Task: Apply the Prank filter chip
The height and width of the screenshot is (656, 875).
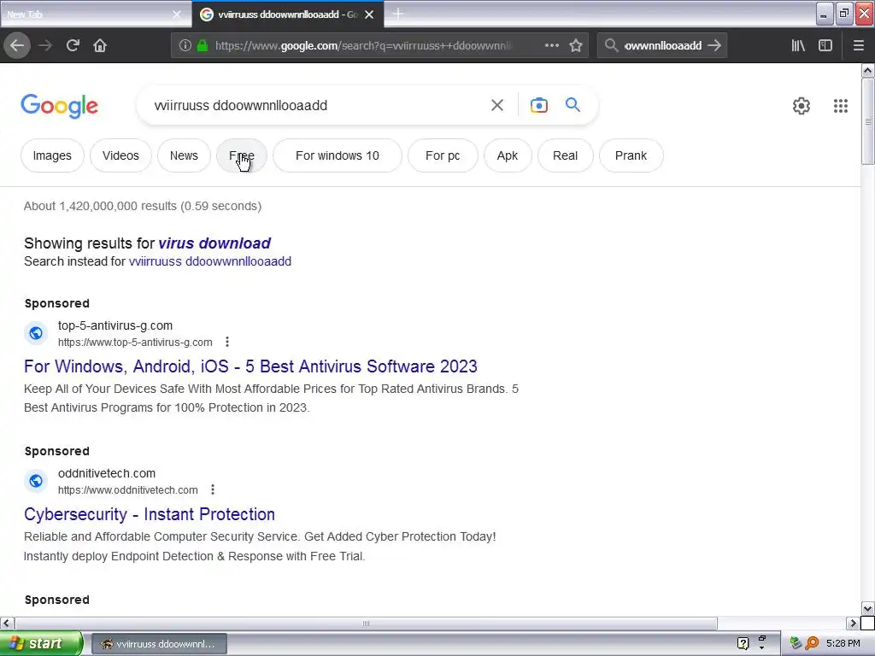Action: coord(631,155)
